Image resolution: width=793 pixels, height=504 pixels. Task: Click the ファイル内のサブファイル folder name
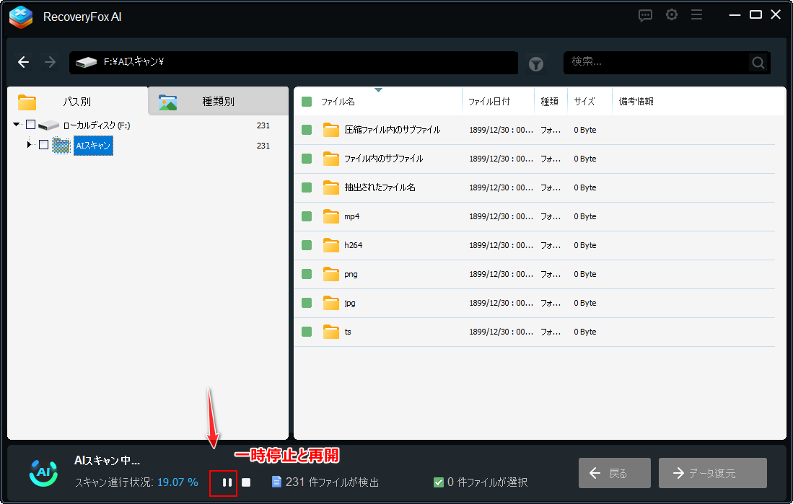384,159
